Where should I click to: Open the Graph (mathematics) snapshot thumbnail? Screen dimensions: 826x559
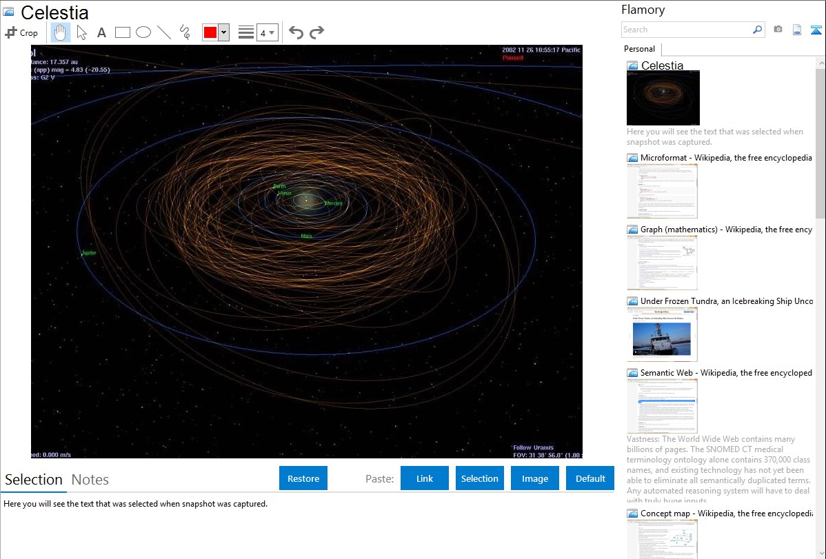[662, 263]
